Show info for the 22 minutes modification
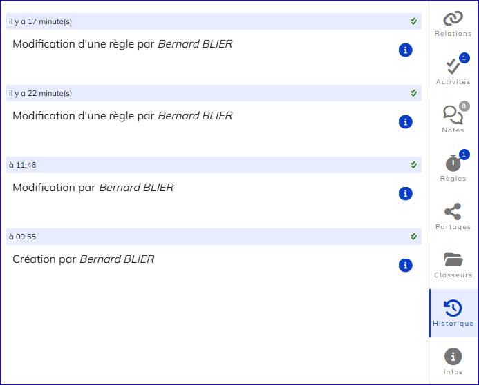Screen dimensions: 479x385 405,122
